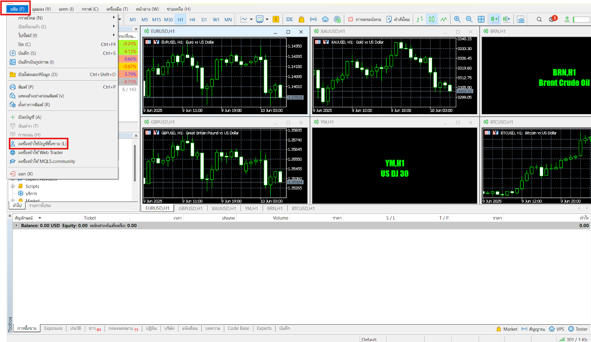591x342 pixels.
Task: Open the line chart type tool
Action: click(x=244, y=20)
